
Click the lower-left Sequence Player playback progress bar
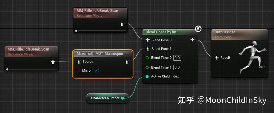click(x=32, y=70)
